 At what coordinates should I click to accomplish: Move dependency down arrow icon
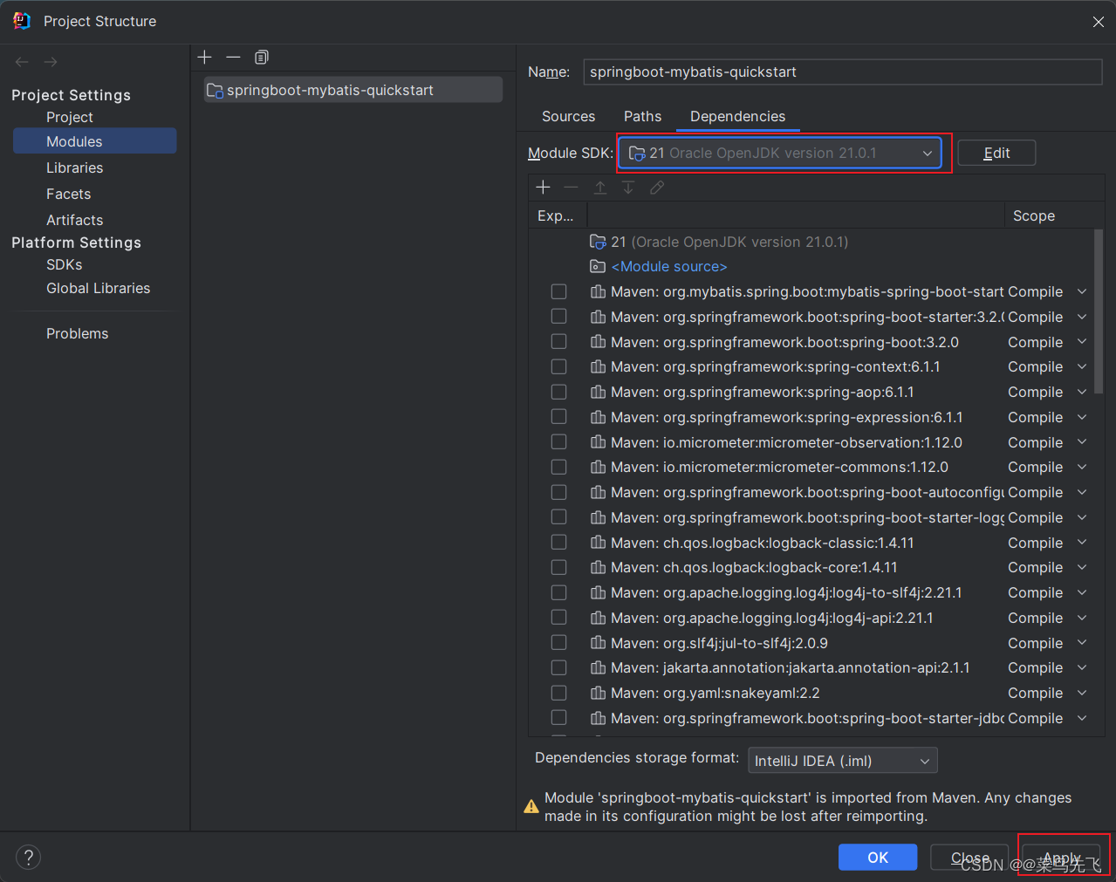(x=628, y=188)
